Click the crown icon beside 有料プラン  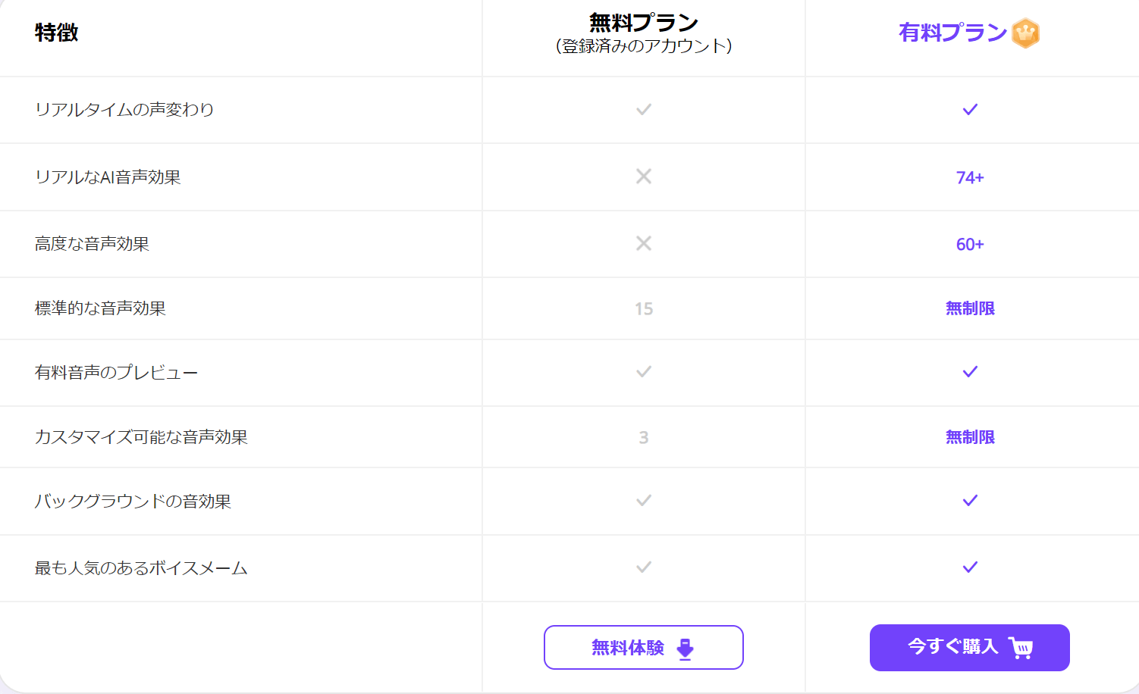point(1025,33)
